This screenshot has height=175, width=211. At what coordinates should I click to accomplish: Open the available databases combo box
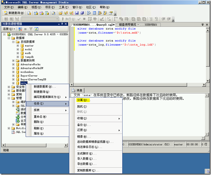(x=40, y=19)
